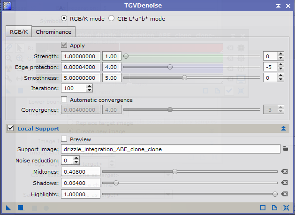
Task: Reset the Midtones slider value
Action: click(x=285, y=172)
